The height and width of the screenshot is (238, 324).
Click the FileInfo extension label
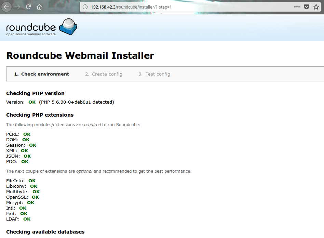[15, 181]
